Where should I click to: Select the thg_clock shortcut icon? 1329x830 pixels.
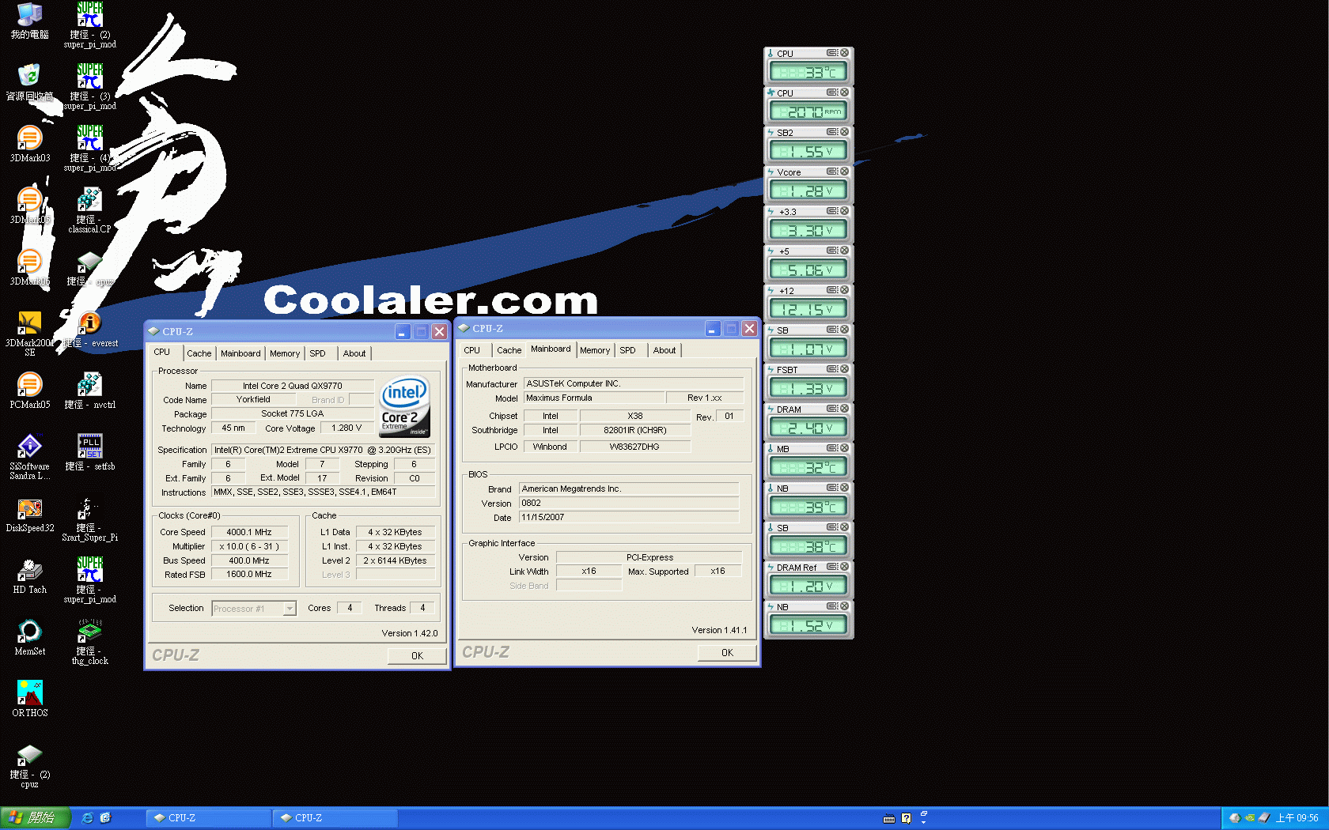[90, 641]
